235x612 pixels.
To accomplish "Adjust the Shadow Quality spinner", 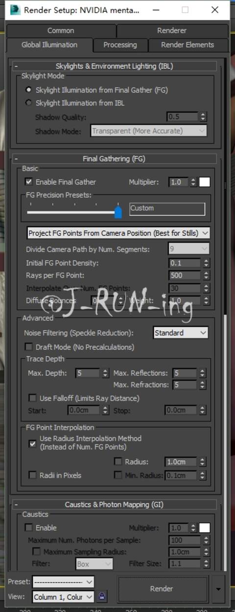I will (203, 117).
